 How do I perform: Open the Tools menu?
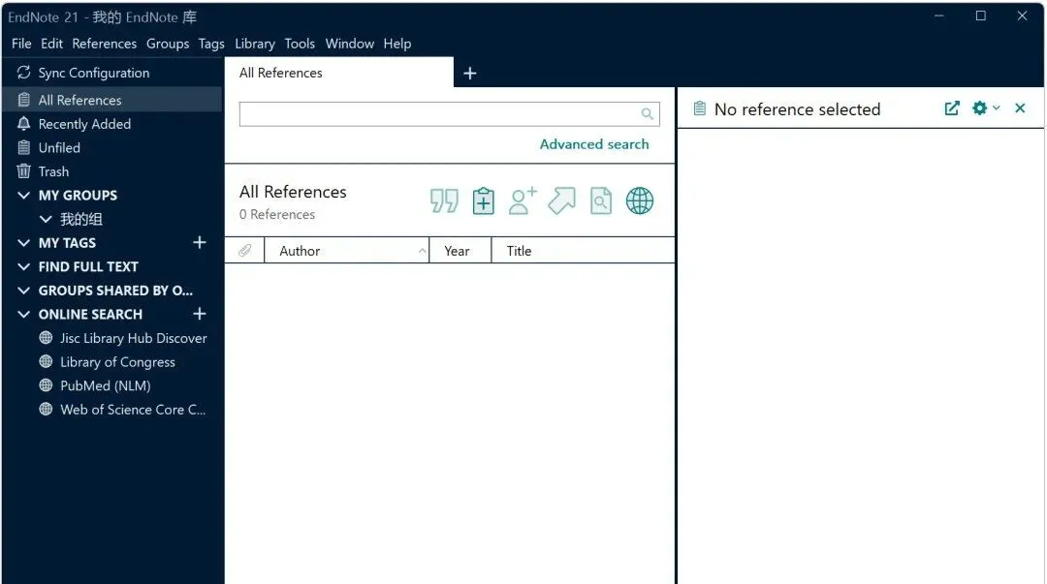pyautogui.click(x=300, y=44)
